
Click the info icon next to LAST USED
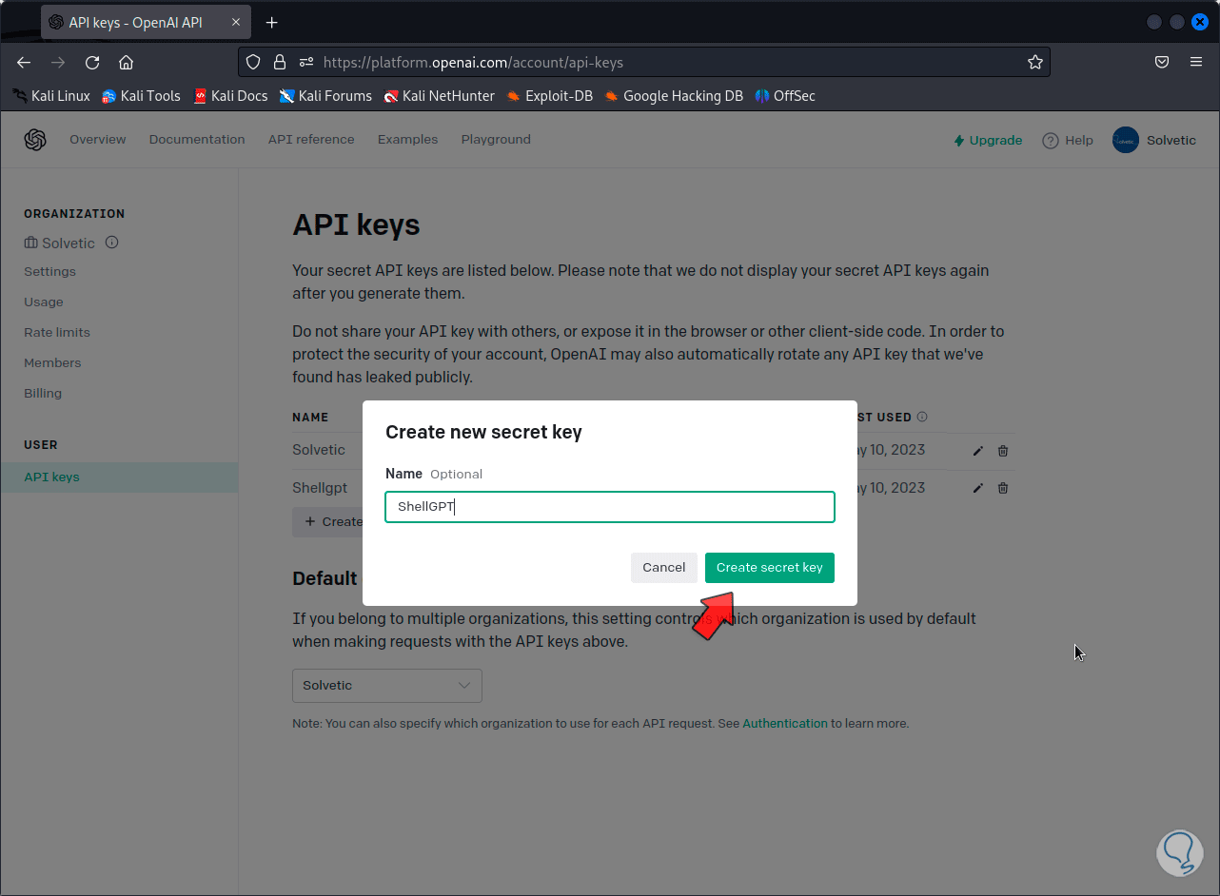tap(922, 417)
